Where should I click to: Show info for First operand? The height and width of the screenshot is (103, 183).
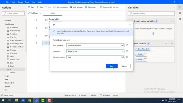(x=127, y=45)
